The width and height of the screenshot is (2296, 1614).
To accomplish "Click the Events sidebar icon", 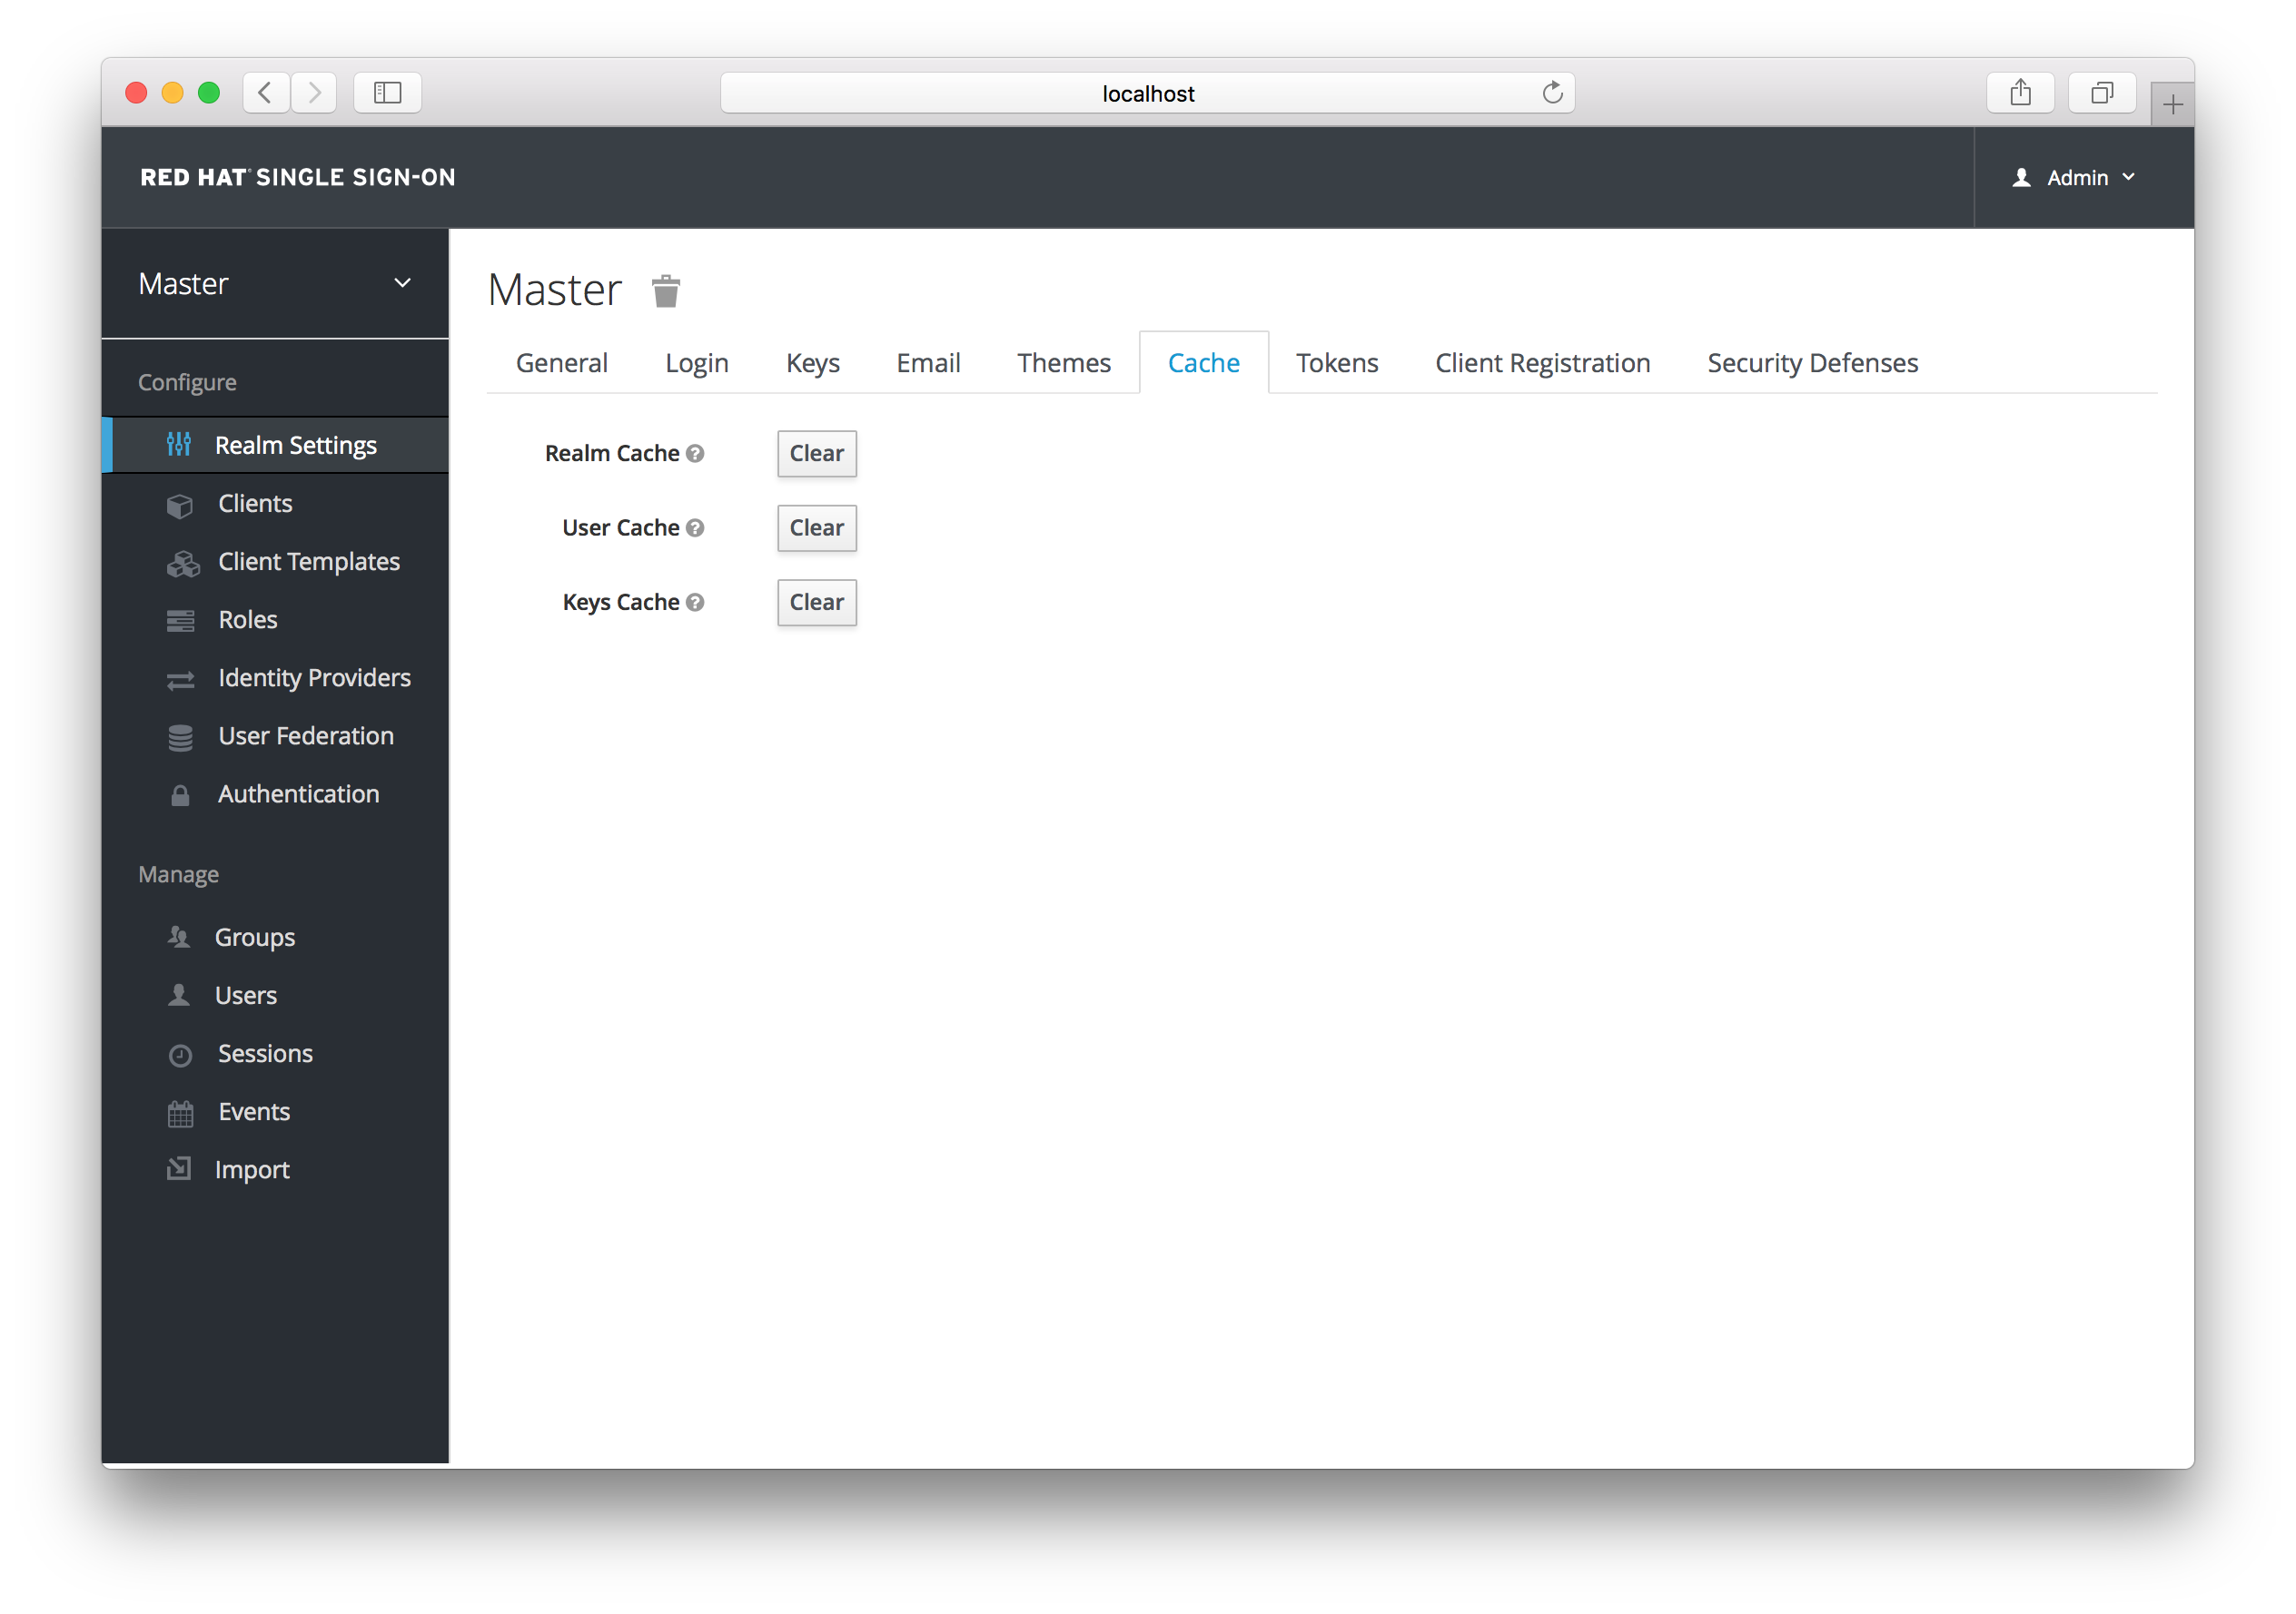I will (x=182, y=1111).
